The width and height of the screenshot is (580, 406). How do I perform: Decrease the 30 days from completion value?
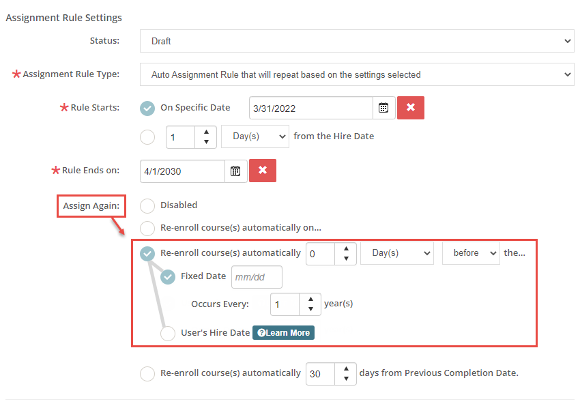coord(346,379)
